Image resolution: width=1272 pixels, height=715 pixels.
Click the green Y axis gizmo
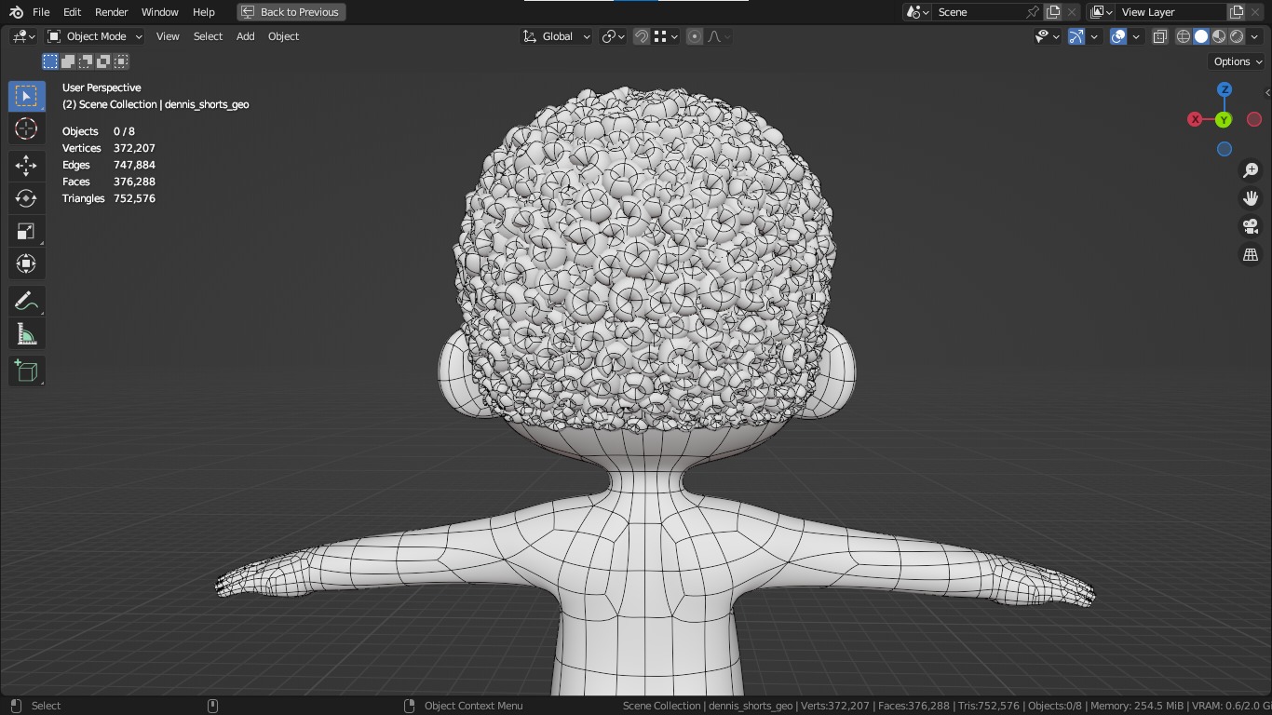1224,119
